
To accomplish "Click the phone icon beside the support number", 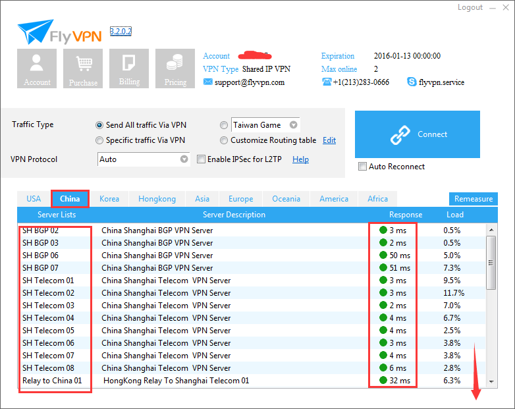I will click(x=327, y=82).
